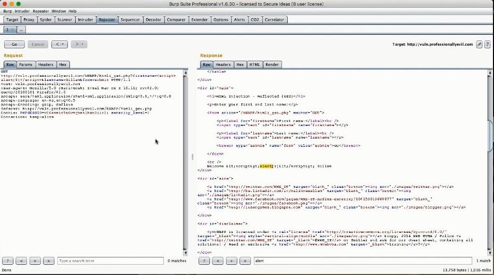Viewport: 494px width, 275px height.
Task: Edit the target with pencil icon
Action: click(479, 45)
